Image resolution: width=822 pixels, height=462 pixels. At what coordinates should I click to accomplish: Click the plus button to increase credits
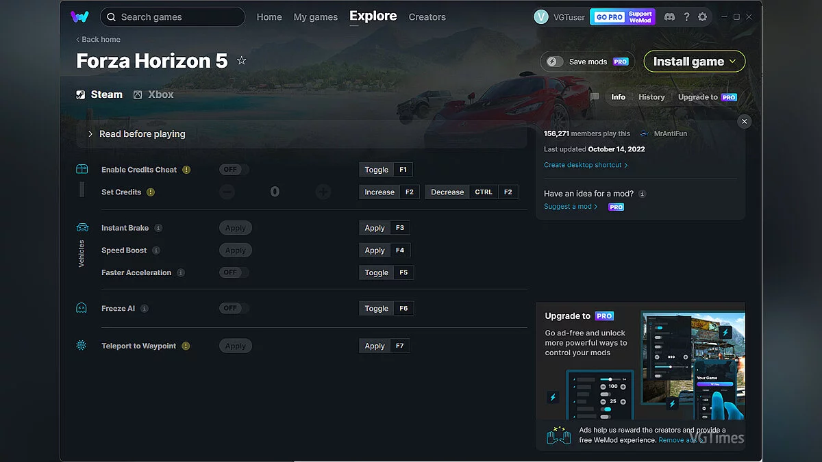323,192
